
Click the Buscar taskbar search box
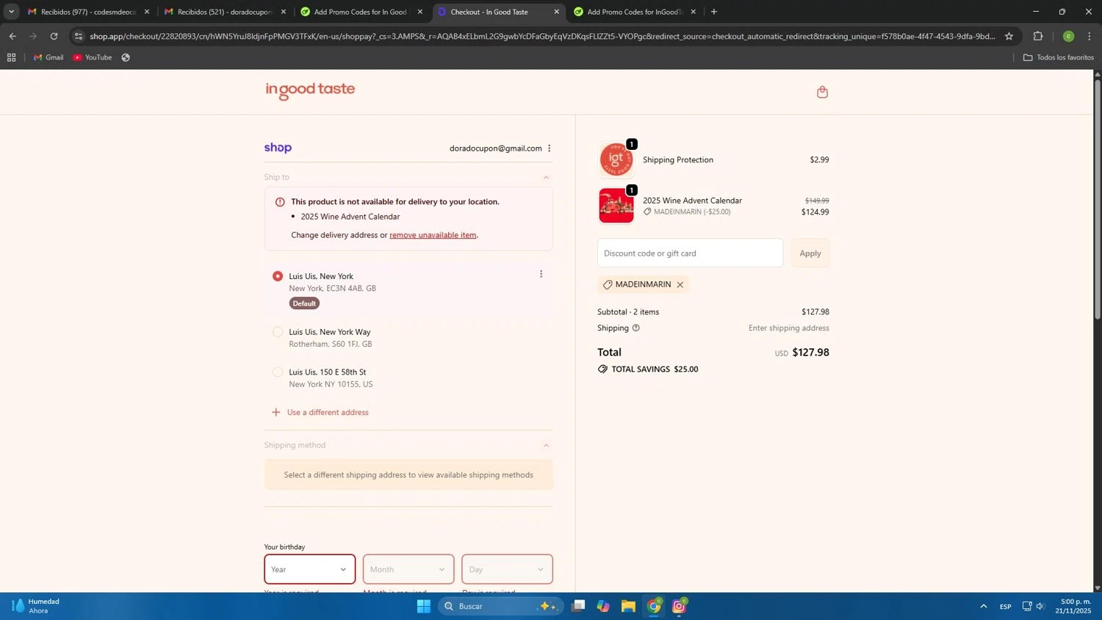pyautogui.click(x=500, y=606)
